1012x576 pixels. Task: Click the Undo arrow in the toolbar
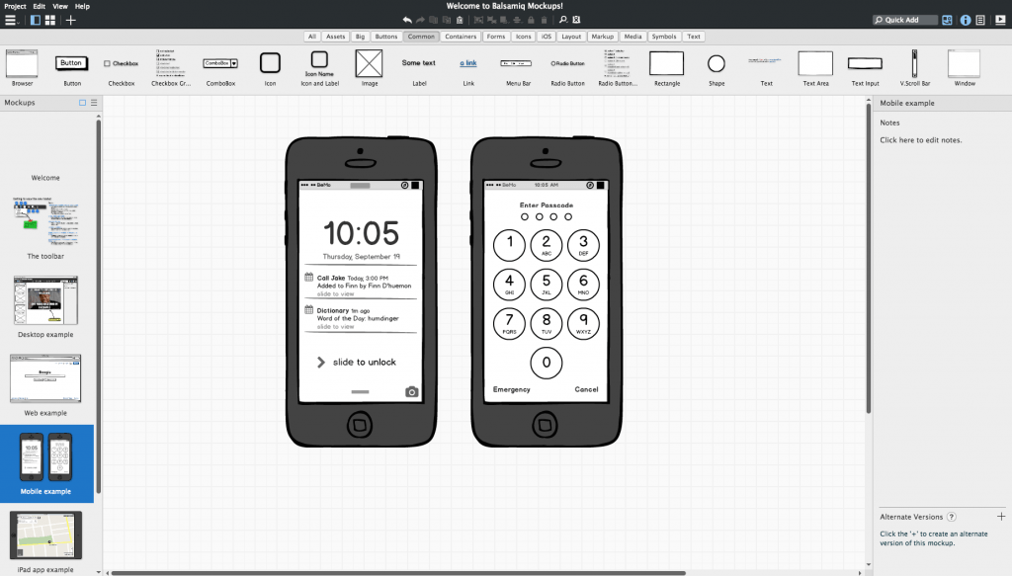405,18
